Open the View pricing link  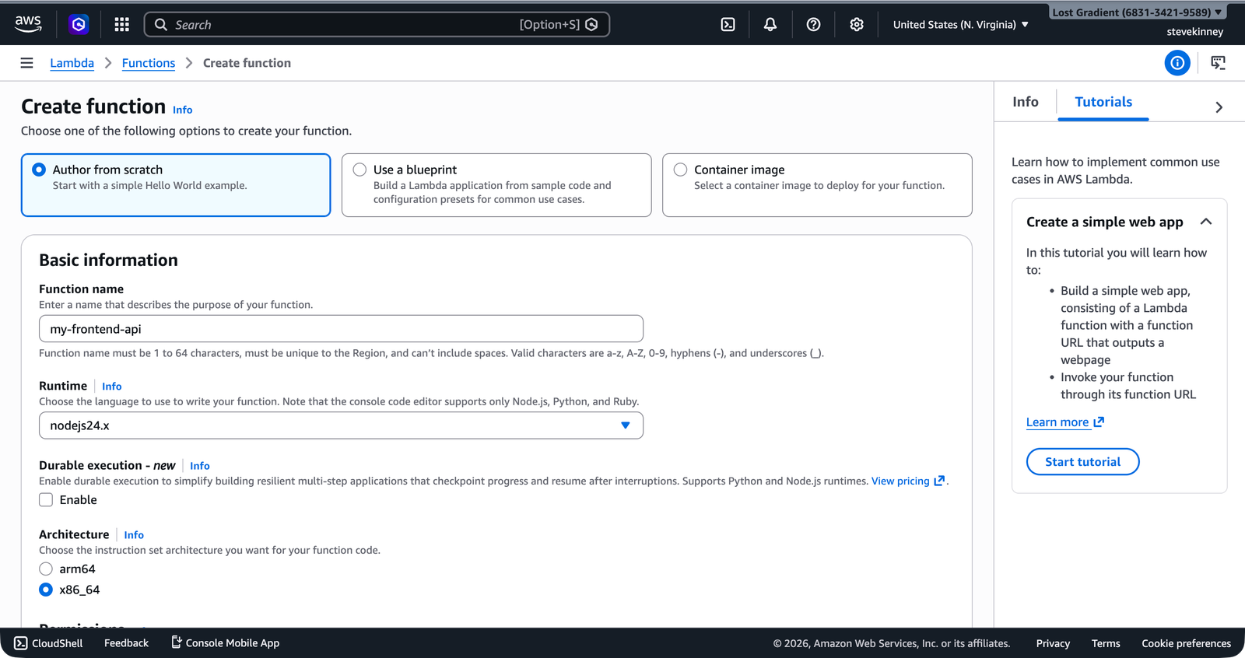(900, 481)
